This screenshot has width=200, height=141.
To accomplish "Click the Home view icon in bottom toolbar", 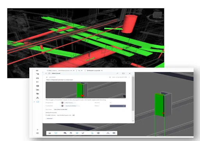I will pyautogui.click(x=50, y=133).
